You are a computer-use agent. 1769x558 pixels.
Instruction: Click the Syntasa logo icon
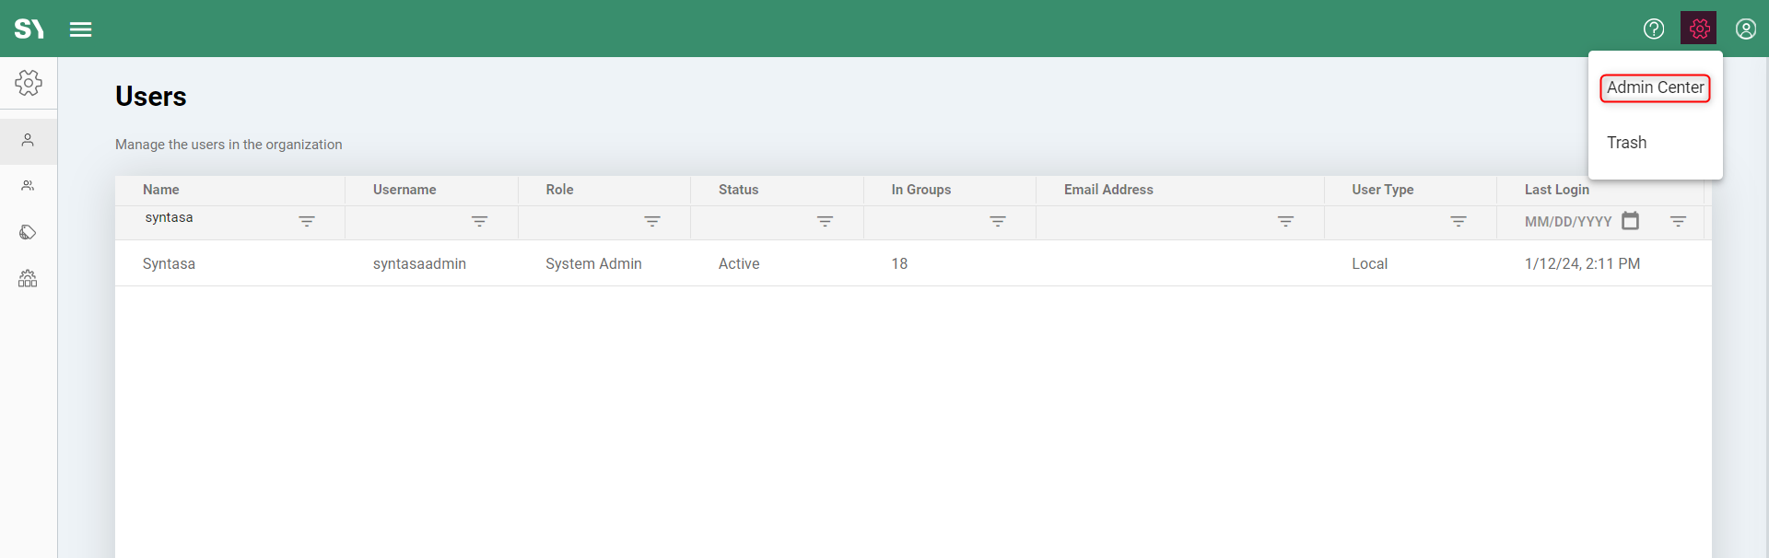click(29, 29)
